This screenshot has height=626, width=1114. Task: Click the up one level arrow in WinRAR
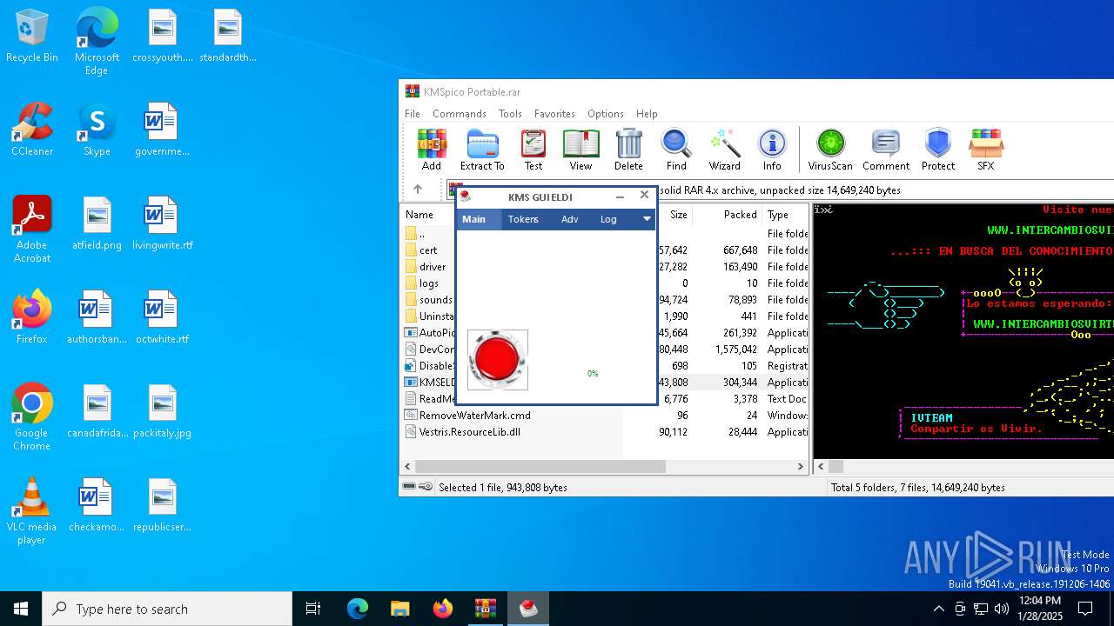[418, 189]
